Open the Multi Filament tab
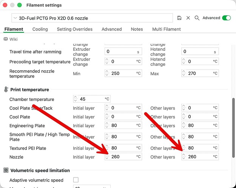Screen dimensions: 236x188 click(166, 29)
